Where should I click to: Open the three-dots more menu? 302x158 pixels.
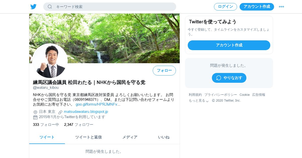click(281, 7)
